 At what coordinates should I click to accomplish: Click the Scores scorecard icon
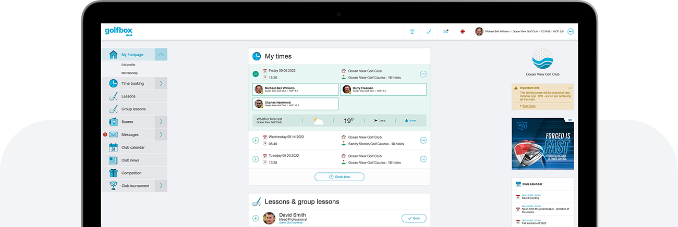click(x=113, y=122)
